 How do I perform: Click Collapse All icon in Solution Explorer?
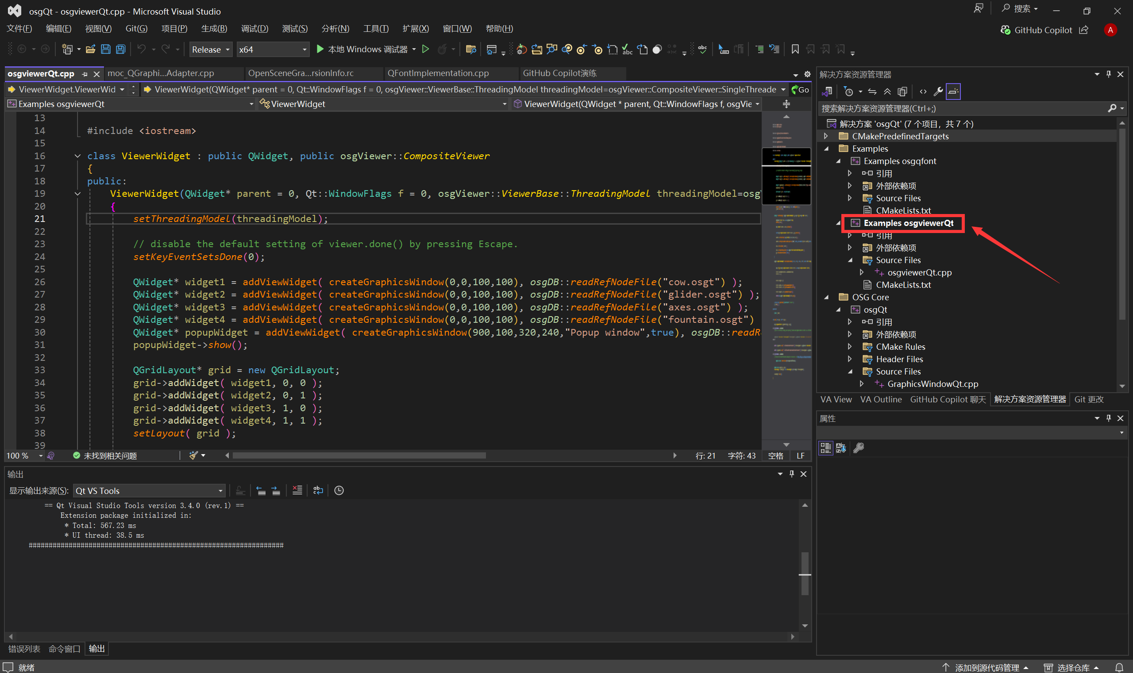tap(887, 92)
